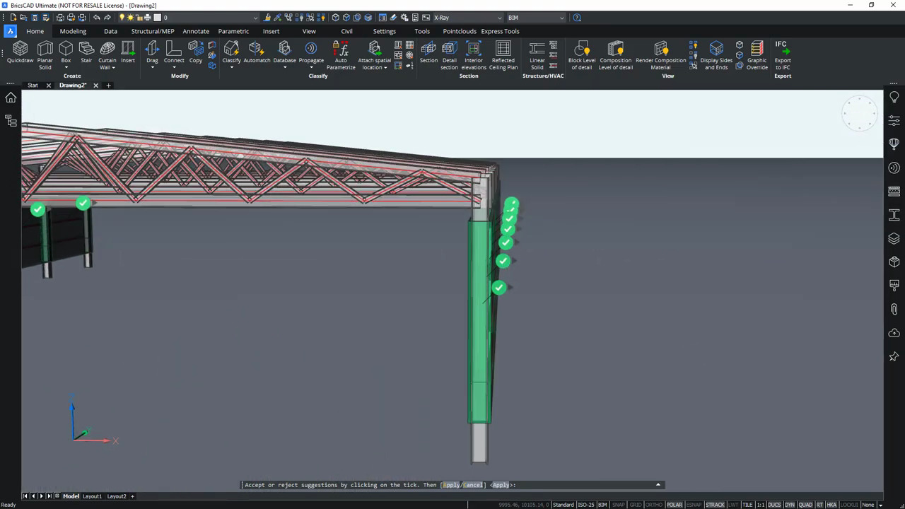Toggle the topmost green tick on the right column
This screenshot has height=509, width=905.
point(511,205)
